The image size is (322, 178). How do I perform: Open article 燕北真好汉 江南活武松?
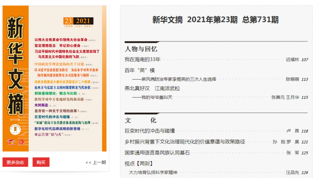coord(152,89)
